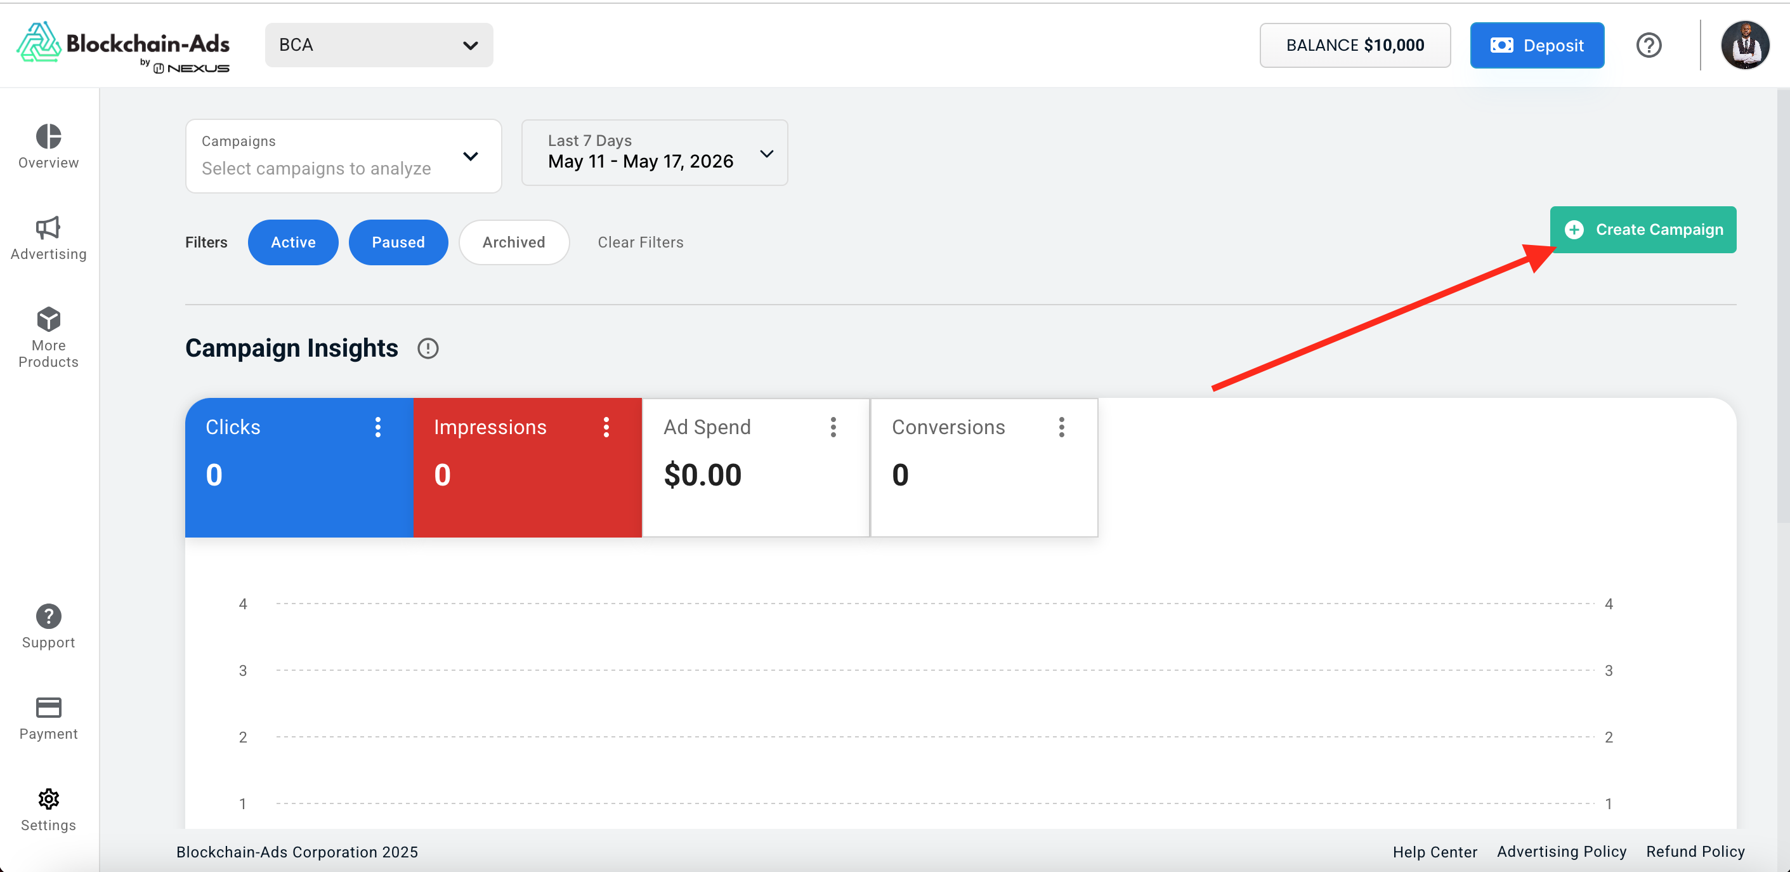Click the Create Campaign button
The height and width of the screenshot is (872, 1790).
pos(1643,230)
